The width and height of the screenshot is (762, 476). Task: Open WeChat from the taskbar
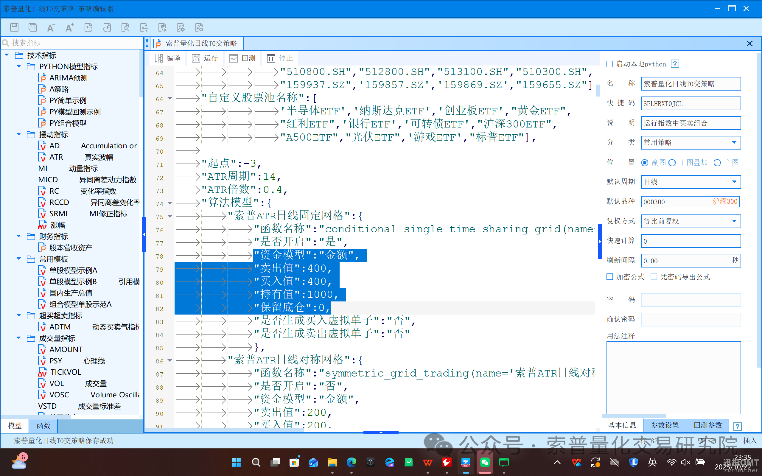[485, 462]
